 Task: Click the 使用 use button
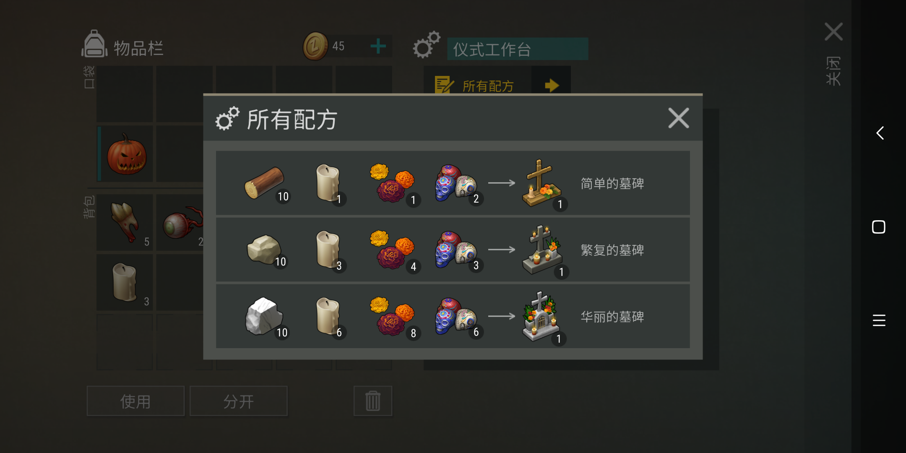tap(135, 401)
